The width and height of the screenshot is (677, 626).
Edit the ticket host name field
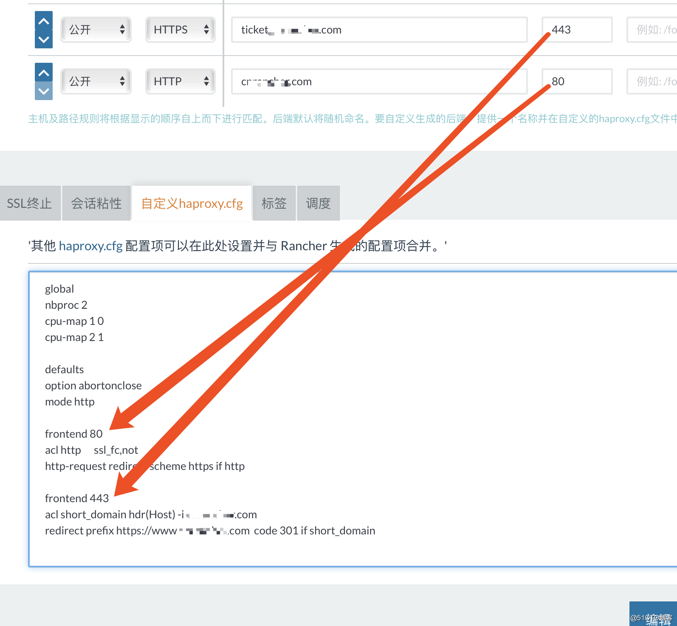(379, 30)
